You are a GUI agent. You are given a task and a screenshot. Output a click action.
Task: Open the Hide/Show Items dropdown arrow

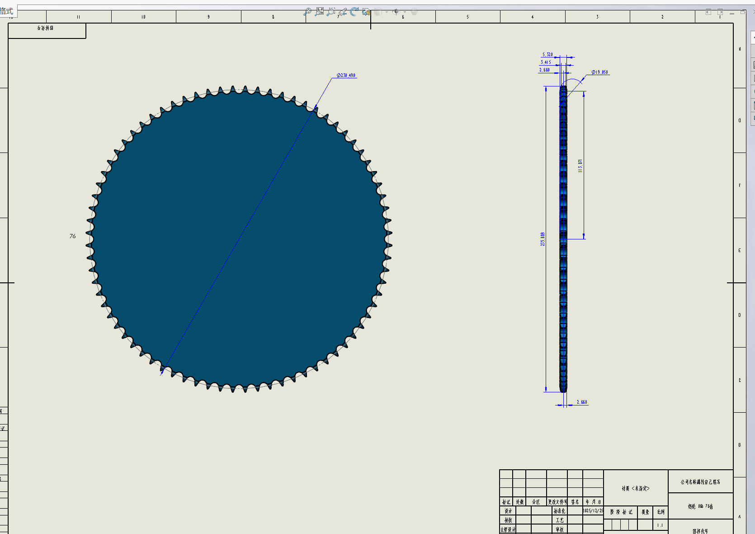click(405, 12)
